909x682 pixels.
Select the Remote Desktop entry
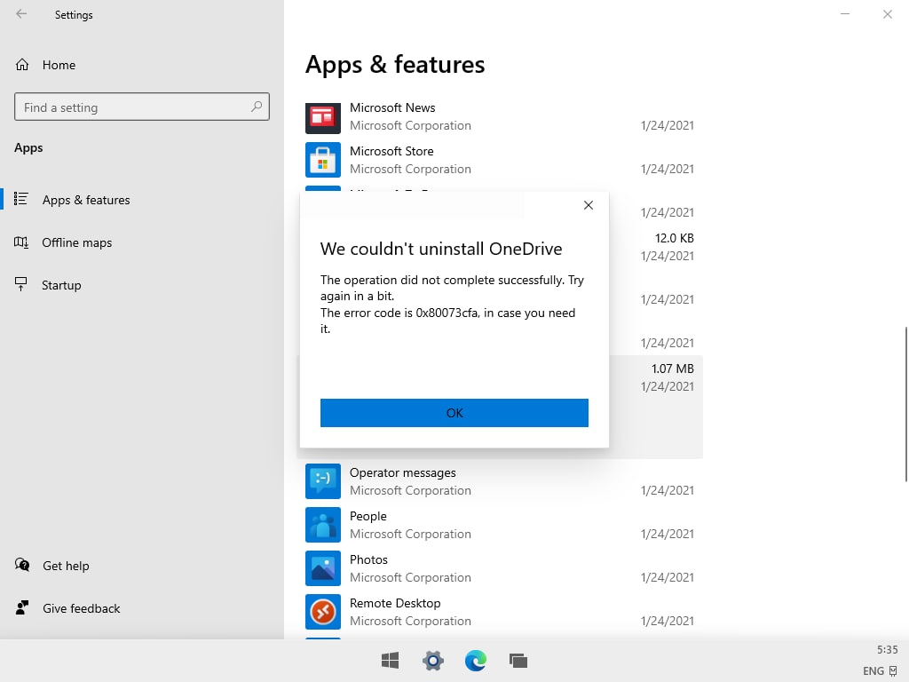[500, 612]
